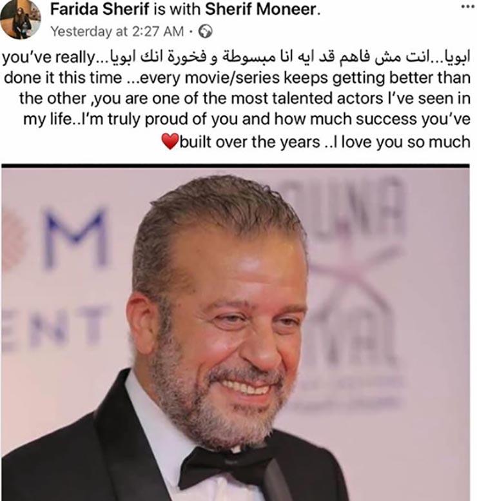The width and height of the screenshot is (477, 501).
Task: Click the black bar above the photo
Action: (x=235, y=166)
